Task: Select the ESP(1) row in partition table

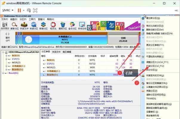Action: (90, 64)
